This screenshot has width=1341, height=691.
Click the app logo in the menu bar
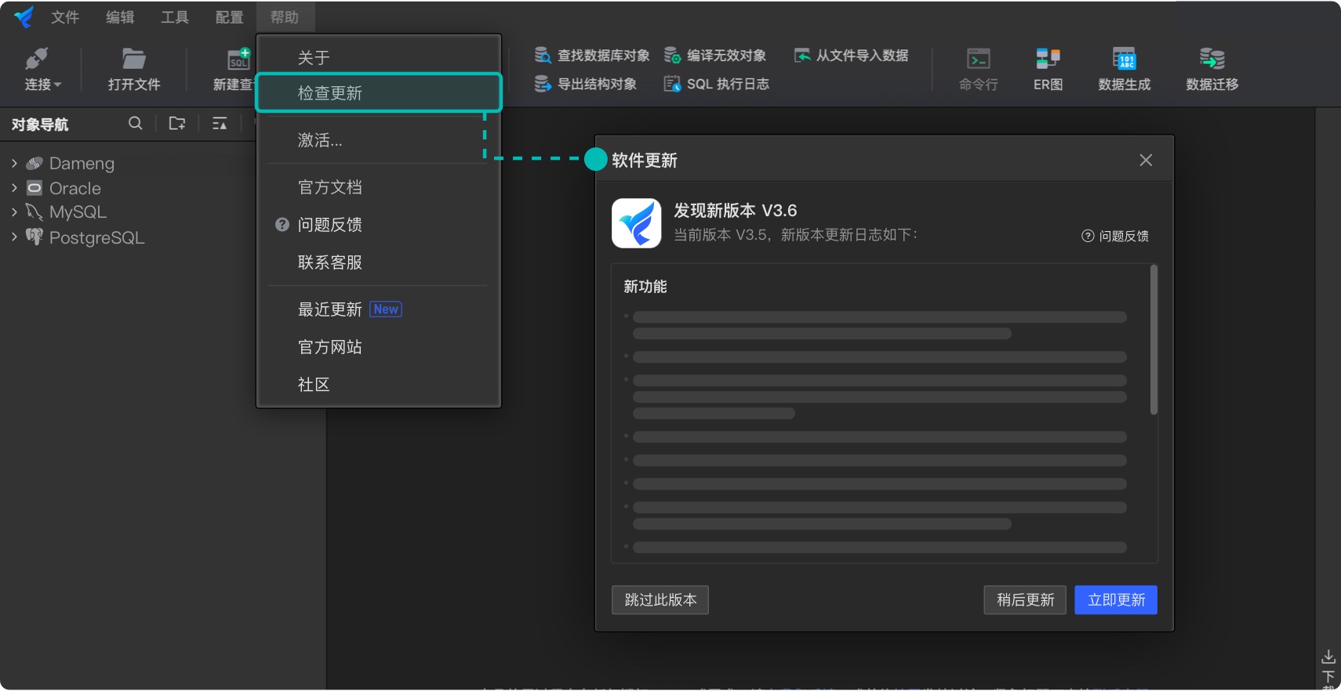click(24, 16)
